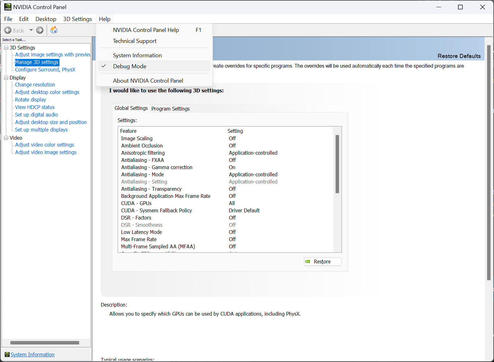Switch to the Program Settings tab

click(x=170, y=109)
